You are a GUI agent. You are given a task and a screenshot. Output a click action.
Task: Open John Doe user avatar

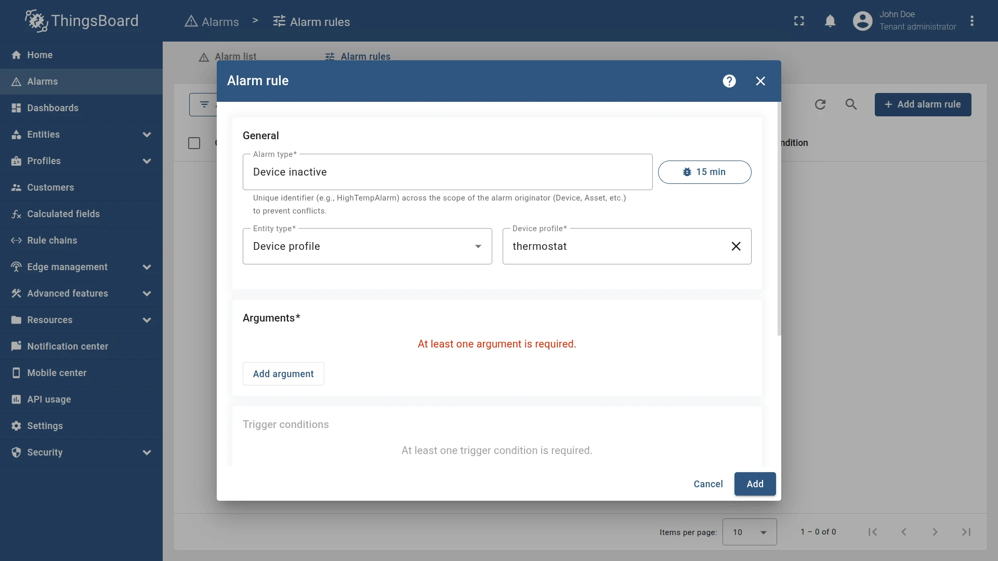[x=862, y=21]
